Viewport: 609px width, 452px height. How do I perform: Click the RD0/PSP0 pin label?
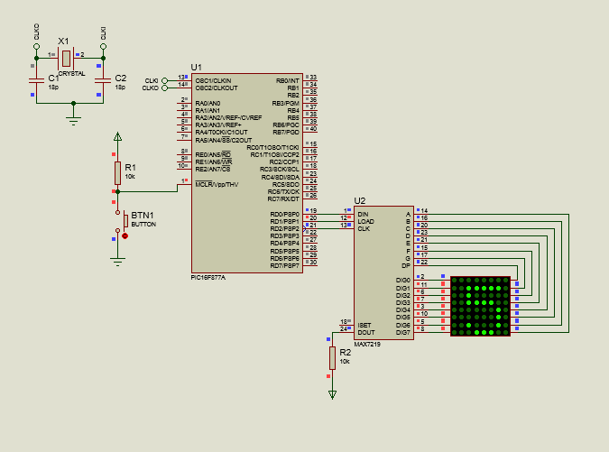285,215
